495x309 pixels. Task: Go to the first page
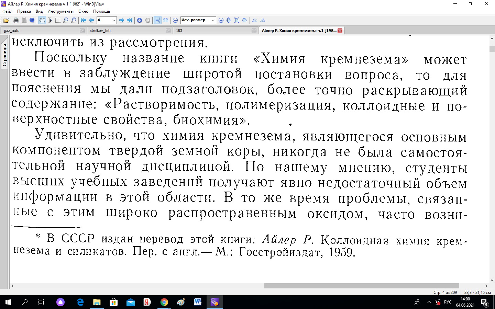[x=84, y=20]
